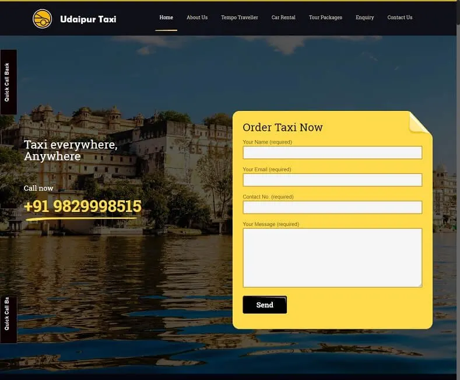Click the Taxi everywhere, Anywhere headline
This screenshot has width=460, height=380.
pos(71,151)
